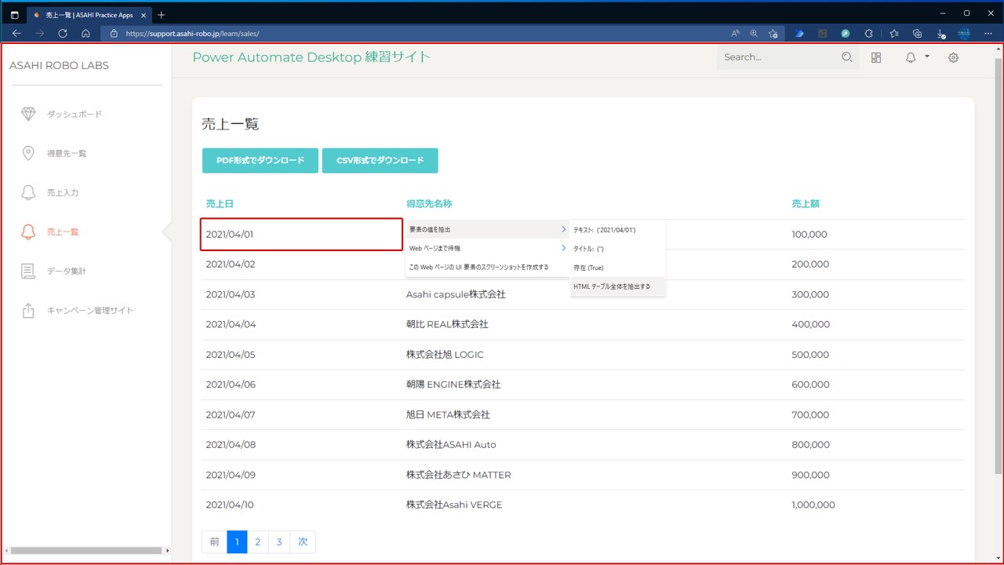Click the upload icon beside キャンペーン管理サイト
The image size is (1004, 565).
(x=28, y=311)
